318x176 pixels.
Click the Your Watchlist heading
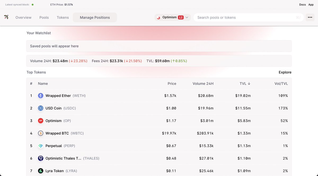[39, 33]
